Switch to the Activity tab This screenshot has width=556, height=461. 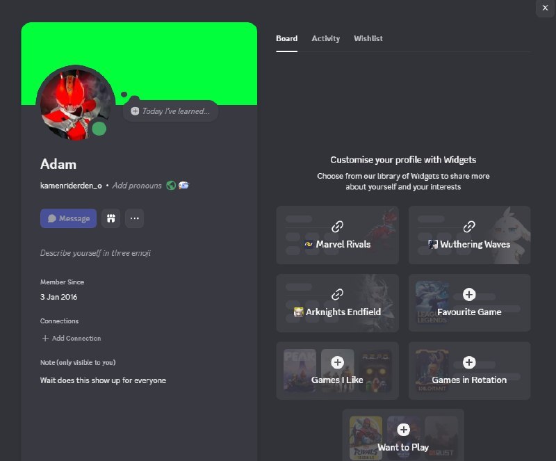tap(325, 38)
